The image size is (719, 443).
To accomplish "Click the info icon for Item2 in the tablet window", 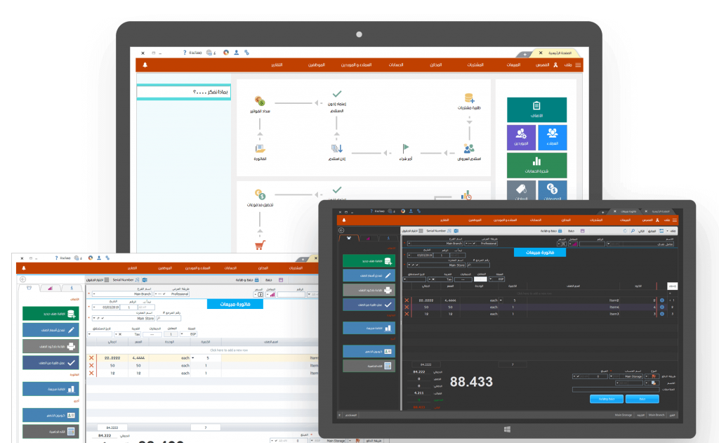I will click(661, 300).
